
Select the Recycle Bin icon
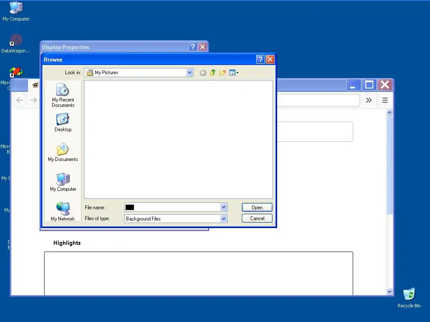click(x=409, y=298)
